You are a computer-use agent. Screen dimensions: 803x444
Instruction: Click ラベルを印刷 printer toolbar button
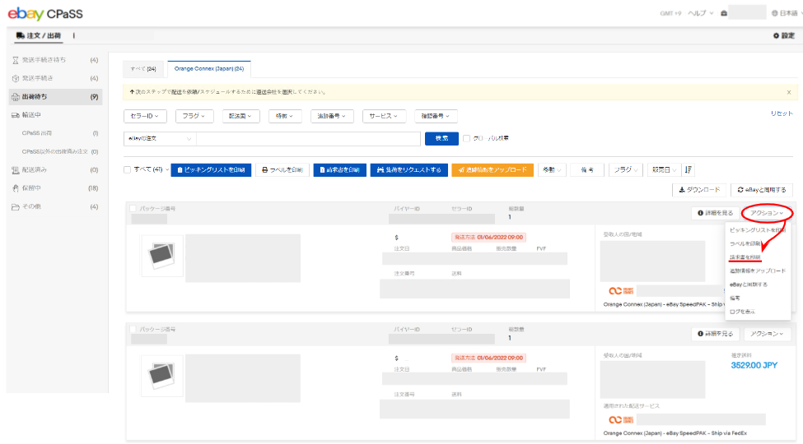[x=280, y=169]
